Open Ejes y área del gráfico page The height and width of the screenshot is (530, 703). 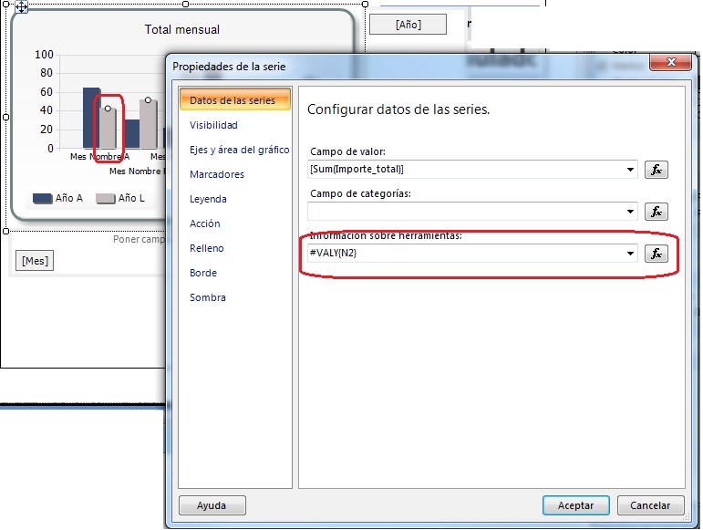coord(239,150)
